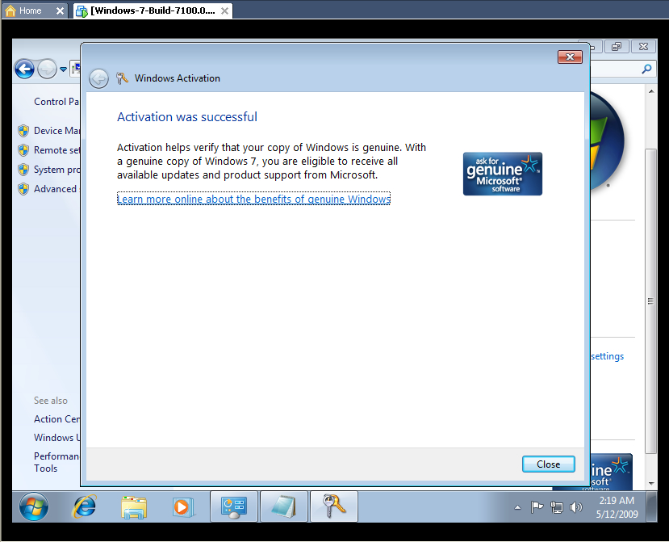This screenshot has width=669, height=542.
Task: Click the keys icon beside Windows Activation title
Action: pos(122,78)
